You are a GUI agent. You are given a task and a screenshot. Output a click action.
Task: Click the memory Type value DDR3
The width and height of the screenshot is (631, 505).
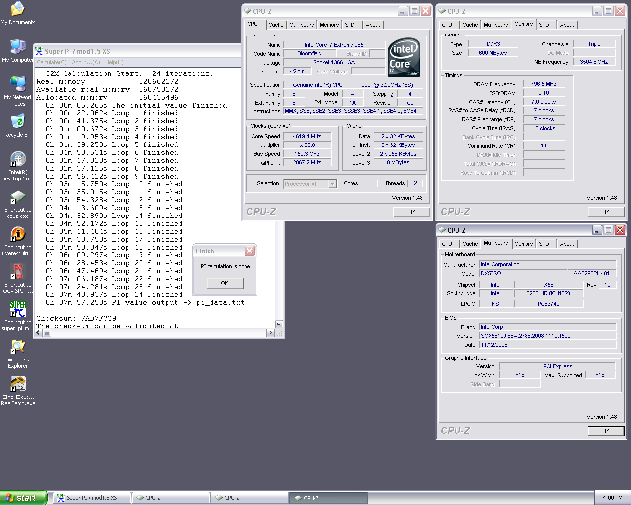493,44
